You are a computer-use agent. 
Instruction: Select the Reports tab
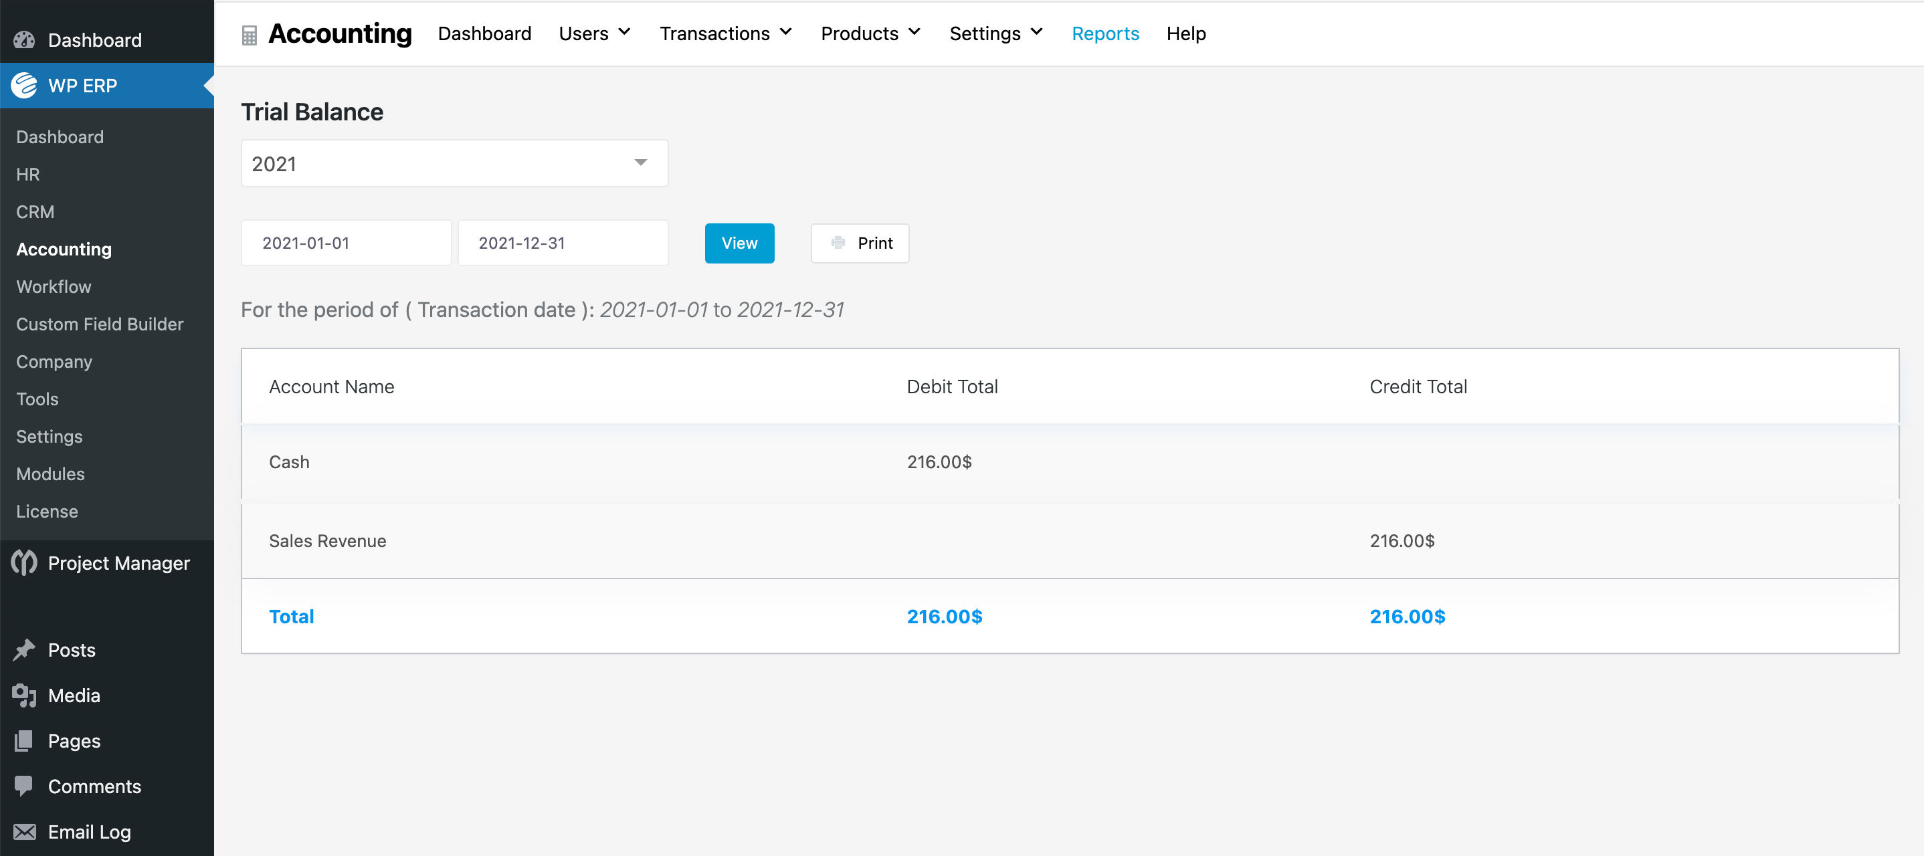click(x=1107, y=33)
